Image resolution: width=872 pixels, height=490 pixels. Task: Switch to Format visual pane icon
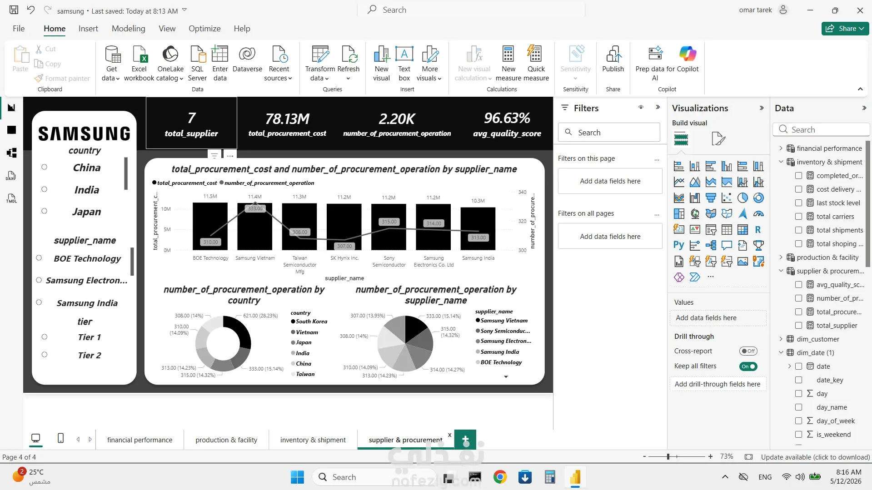click(718, 139)
